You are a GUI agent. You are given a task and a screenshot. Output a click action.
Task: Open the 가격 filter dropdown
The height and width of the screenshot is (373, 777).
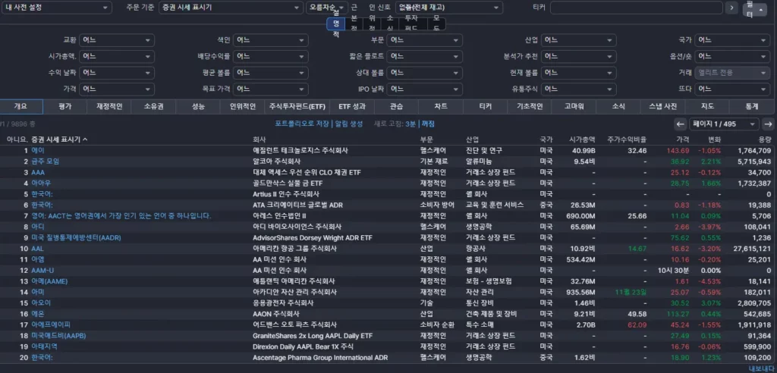tap(116, 89)
